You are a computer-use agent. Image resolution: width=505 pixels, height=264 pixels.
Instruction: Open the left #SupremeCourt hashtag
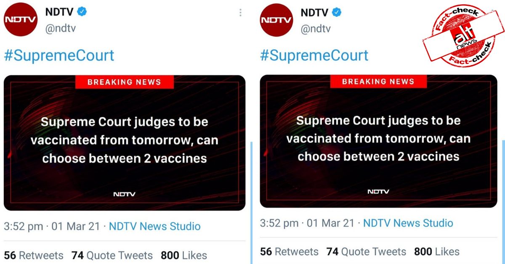59,55
